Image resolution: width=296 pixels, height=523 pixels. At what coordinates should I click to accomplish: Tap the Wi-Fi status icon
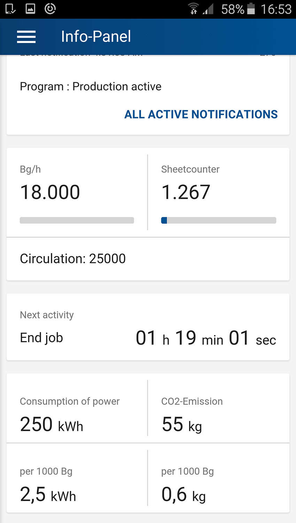(193, 9)
